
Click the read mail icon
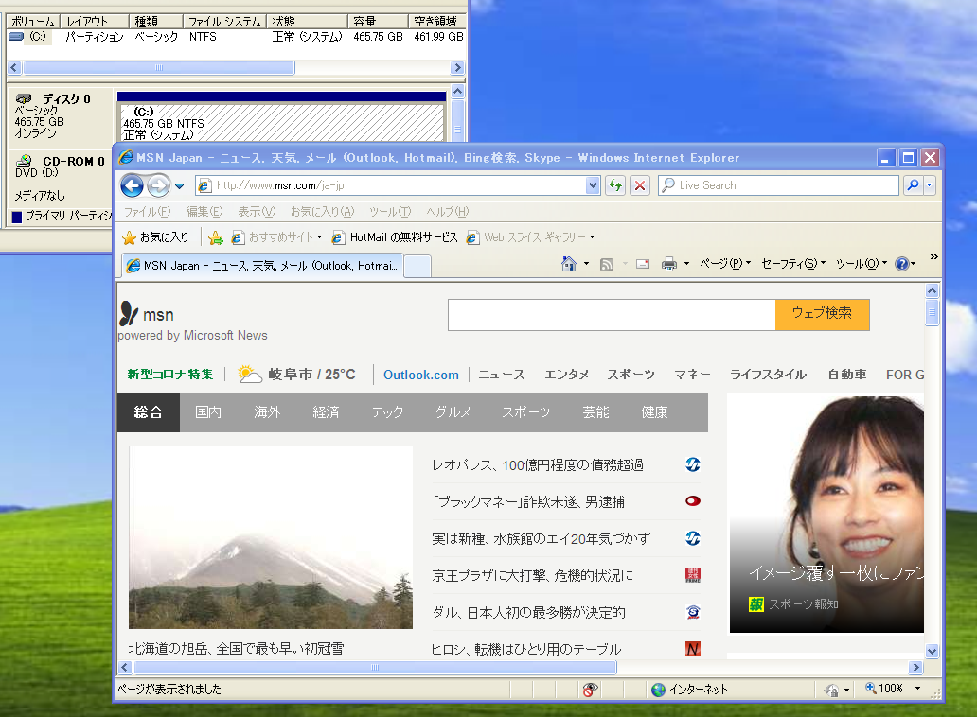pos(643,265)
